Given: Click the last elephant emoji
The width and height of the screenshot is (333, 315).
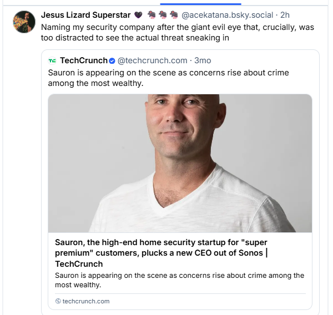Looking at the screenshot, I should [x=174, y=15].
